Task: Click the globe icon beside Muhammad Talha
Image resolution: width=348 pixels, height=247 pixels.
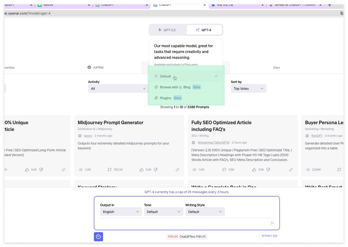Action: [x=193, y=143]
